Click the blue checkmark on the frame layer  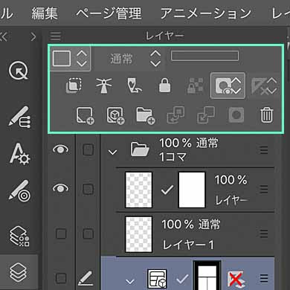pos(182,279)
